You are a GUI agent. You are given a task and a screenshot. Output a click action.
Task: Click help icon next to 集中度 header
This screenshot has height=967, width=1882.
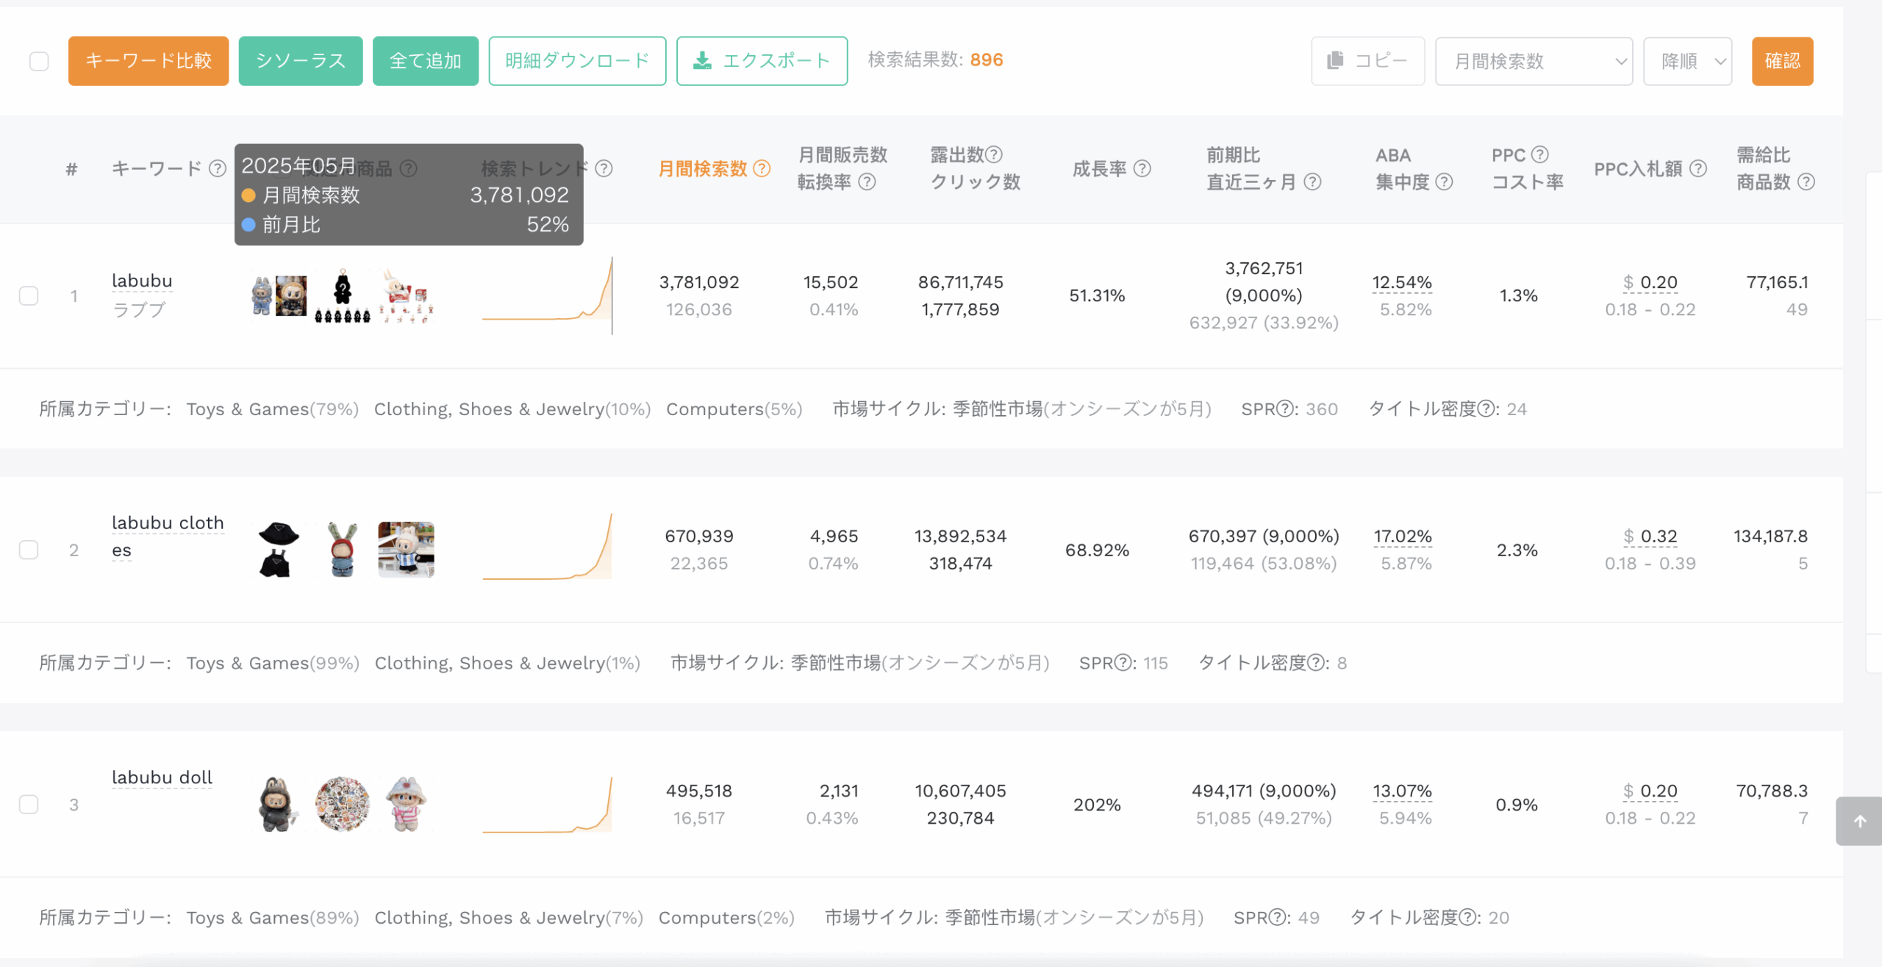pos(1444,182)
